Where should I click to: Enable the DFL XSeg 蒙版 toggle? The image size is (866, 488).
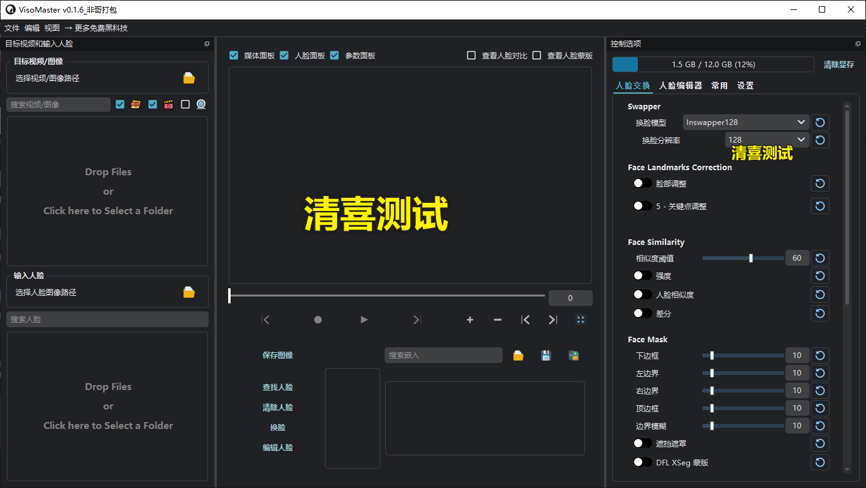(642, 462)
